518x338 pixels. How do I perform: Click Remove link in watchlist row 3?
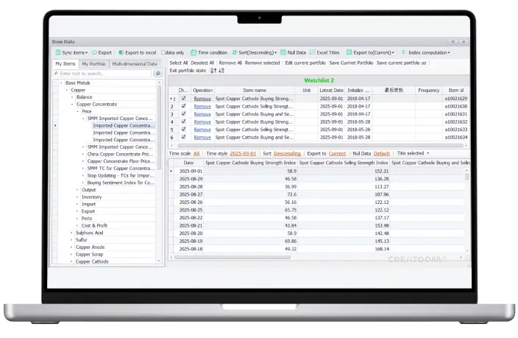(202, 114)
